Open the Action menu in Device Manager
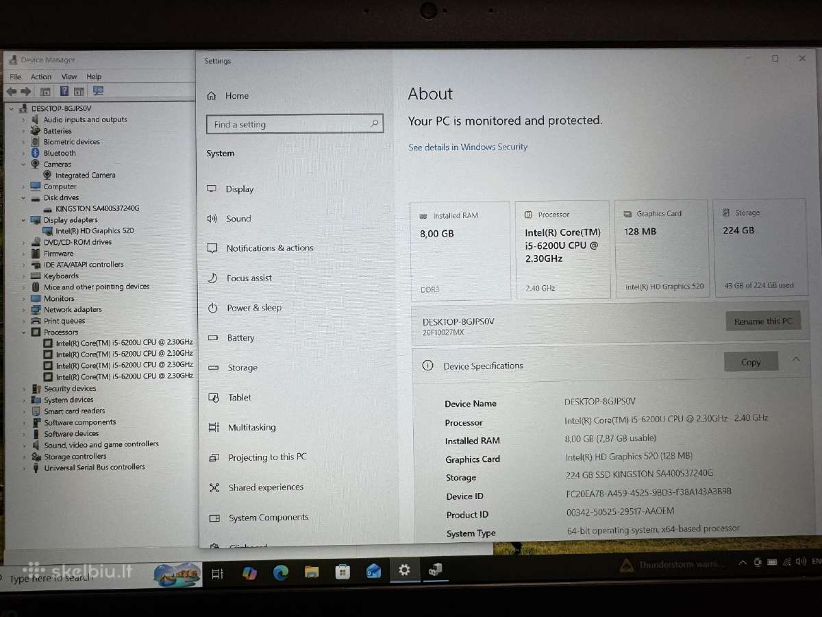822x617 pixels. coord(40,77)
